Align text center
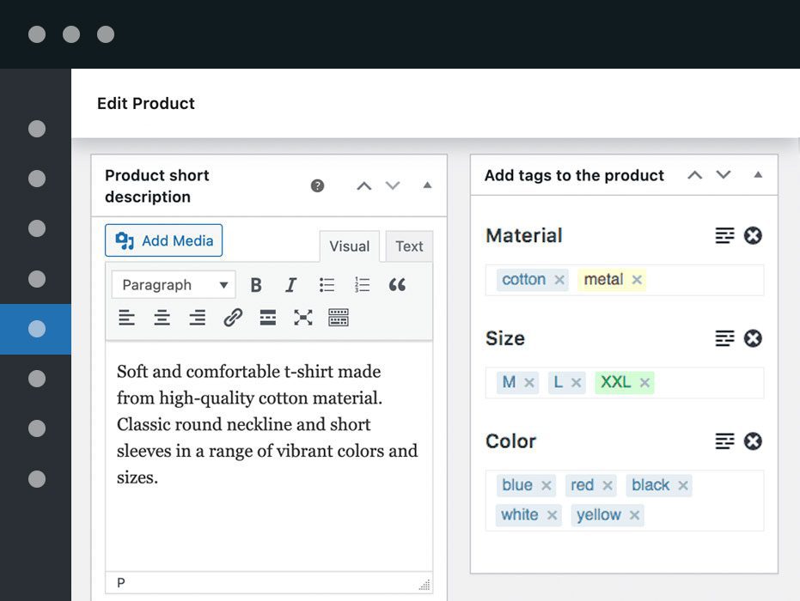 click(162, 318)
